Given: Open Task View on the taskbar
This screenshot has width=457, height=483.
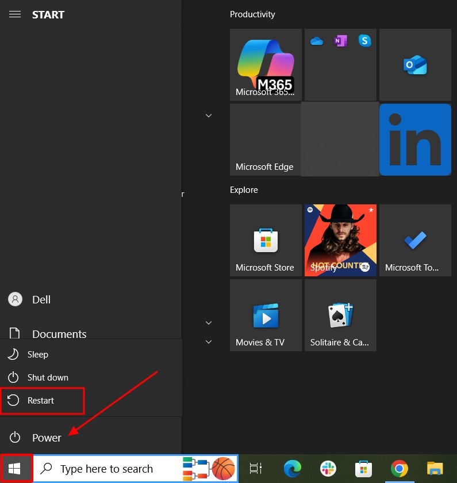Looking at the screenshot, I should [256, 469].
